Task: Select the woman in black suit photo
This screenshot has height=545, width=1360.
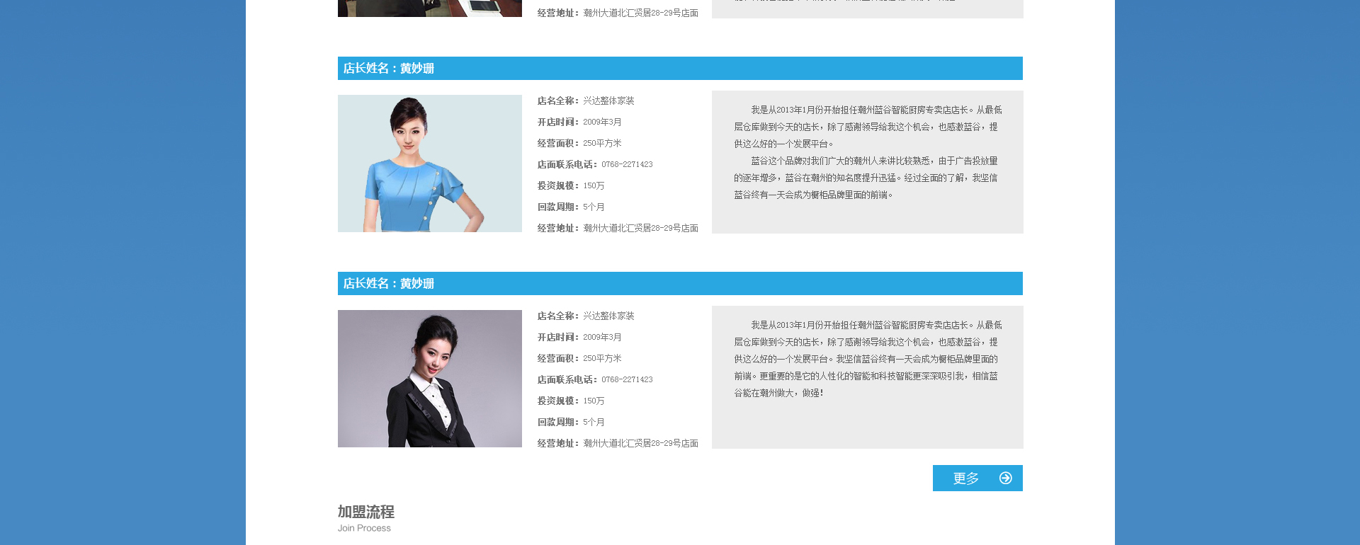Action: pyautogui.click(x=430, y=379)
